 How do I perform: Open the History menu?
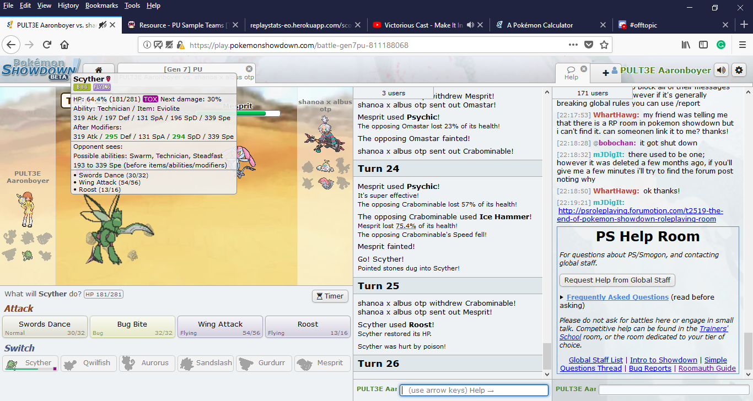pos(68,6)
